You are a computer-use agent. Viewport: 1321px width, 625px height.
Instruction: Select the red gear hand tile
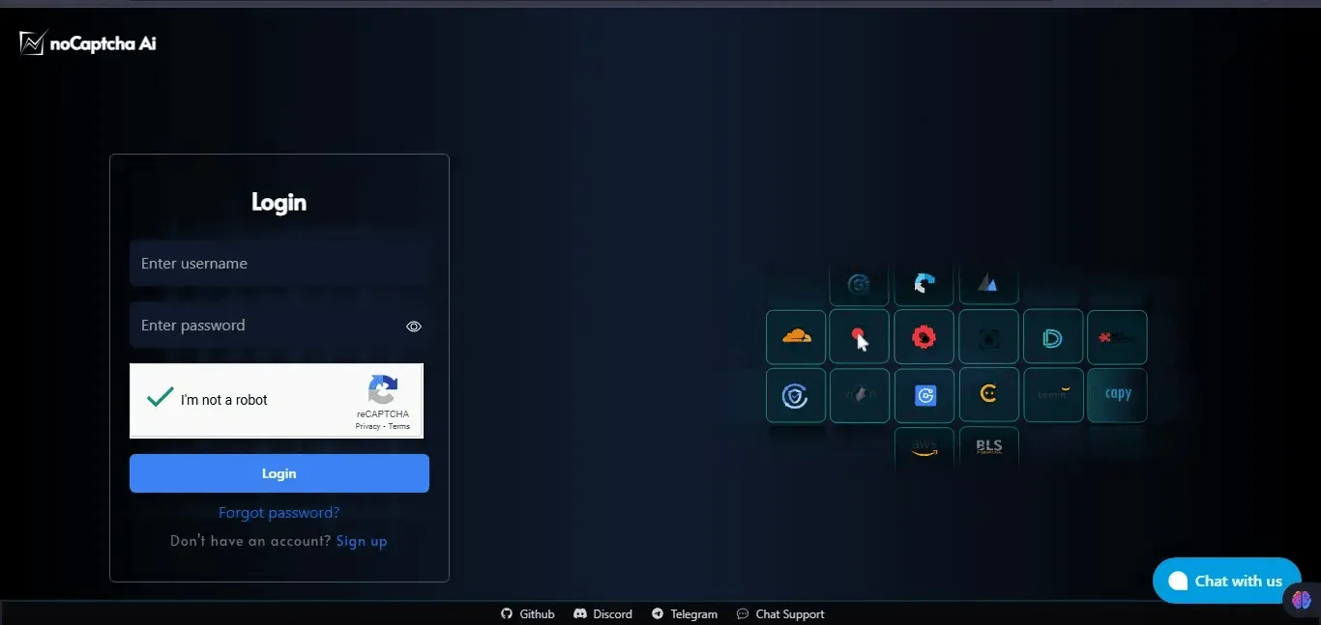click(924, 337)
